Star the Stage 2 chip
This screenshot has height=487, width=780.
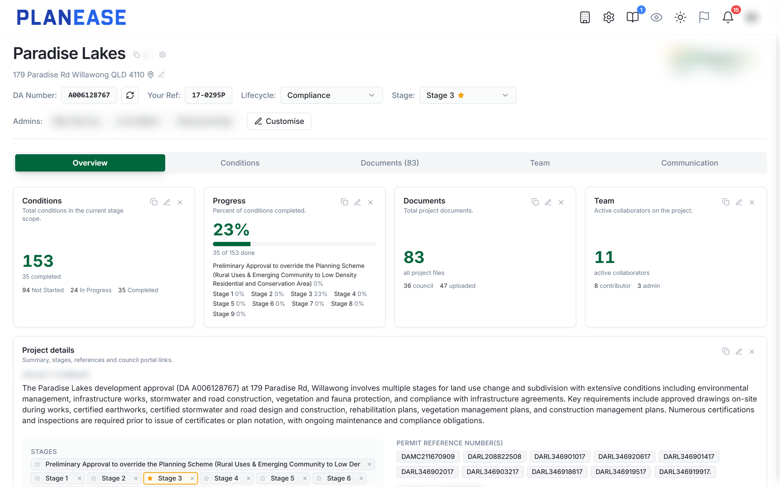click(94, 478)
